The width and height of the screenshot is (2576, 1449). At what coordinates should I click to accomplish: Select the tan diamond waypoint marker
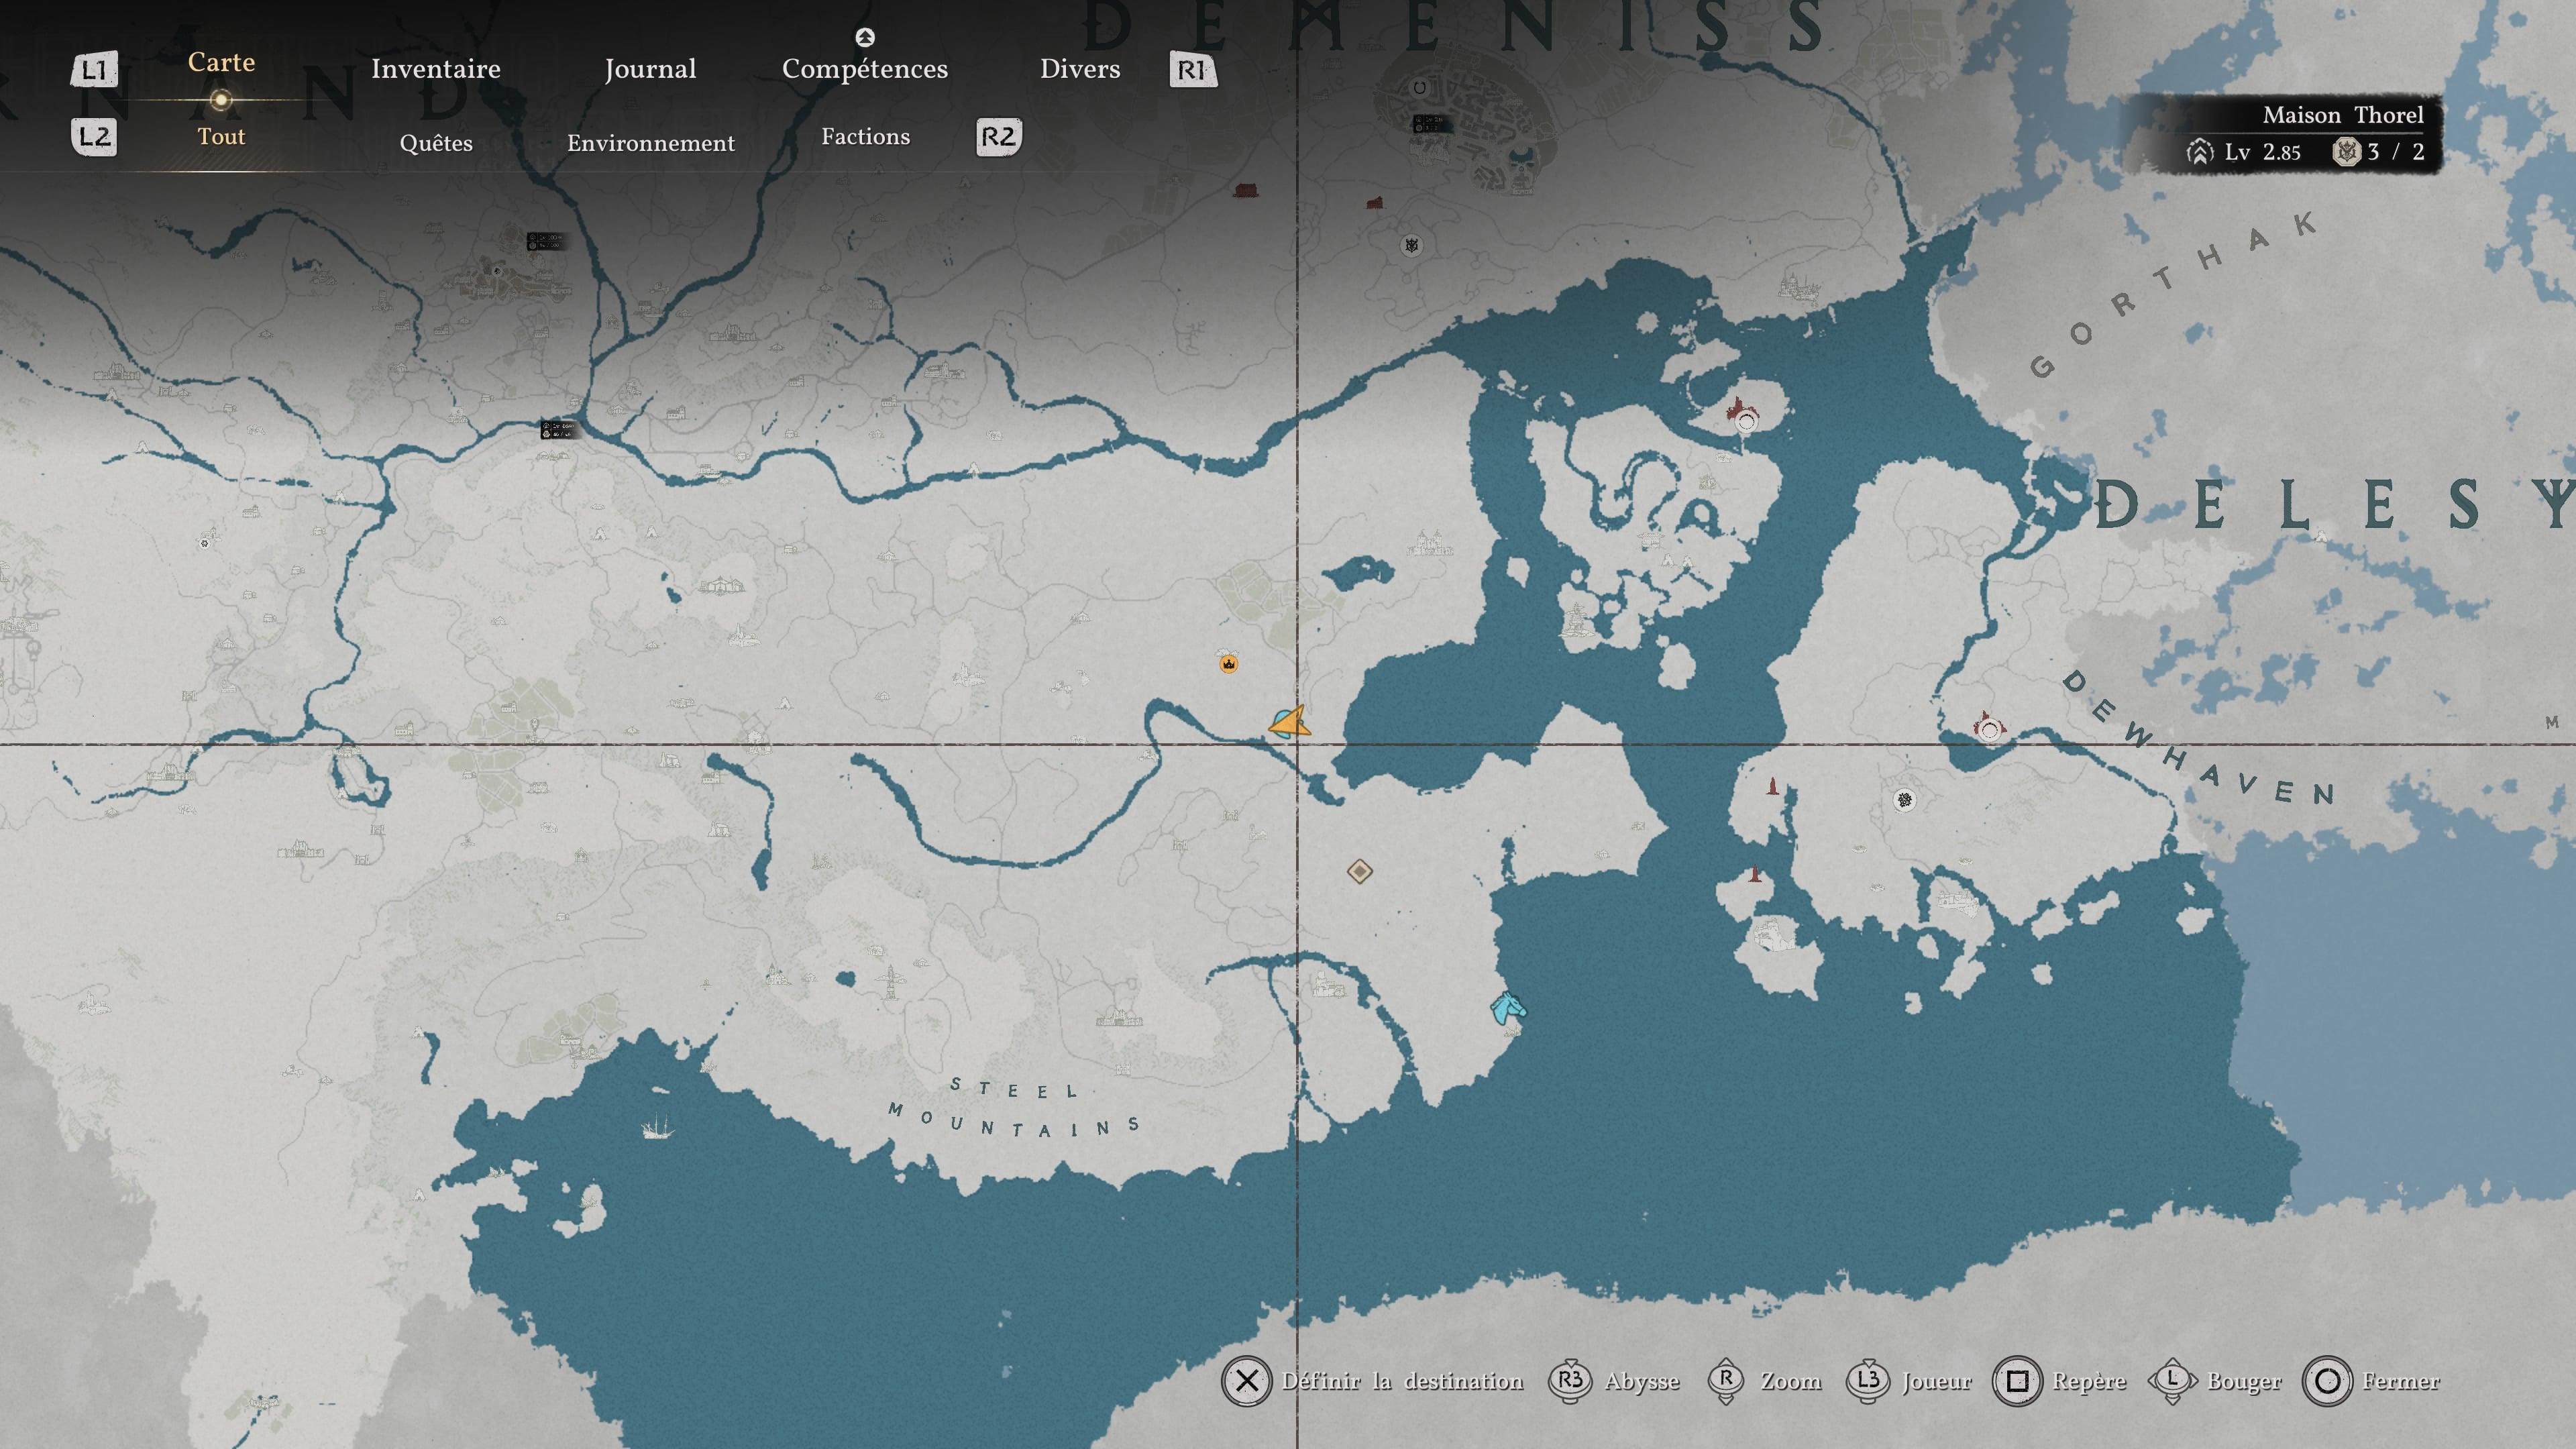coord(1359,872)
